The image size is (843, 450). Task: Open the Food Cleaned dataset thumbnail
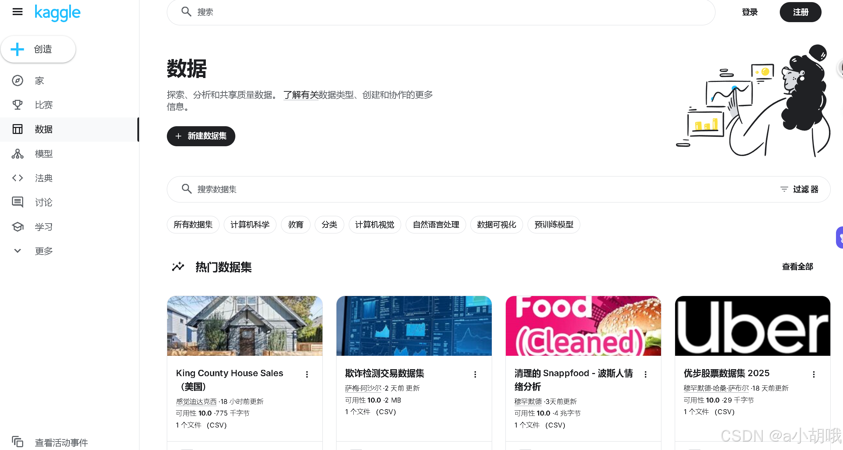[583, 326]
